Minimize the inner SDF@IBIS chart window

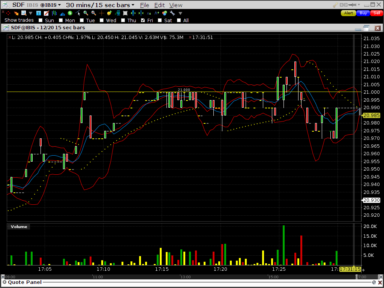[x=358, y=29]
